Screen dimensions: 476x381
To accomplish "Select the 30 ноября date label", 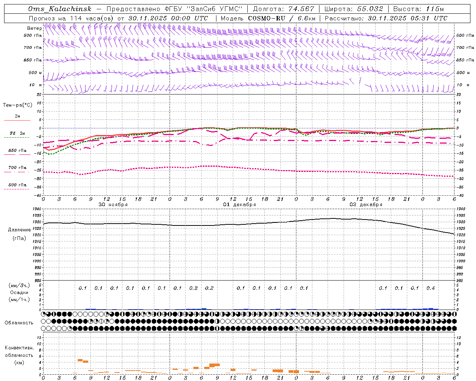I will [x=113, y=205].
